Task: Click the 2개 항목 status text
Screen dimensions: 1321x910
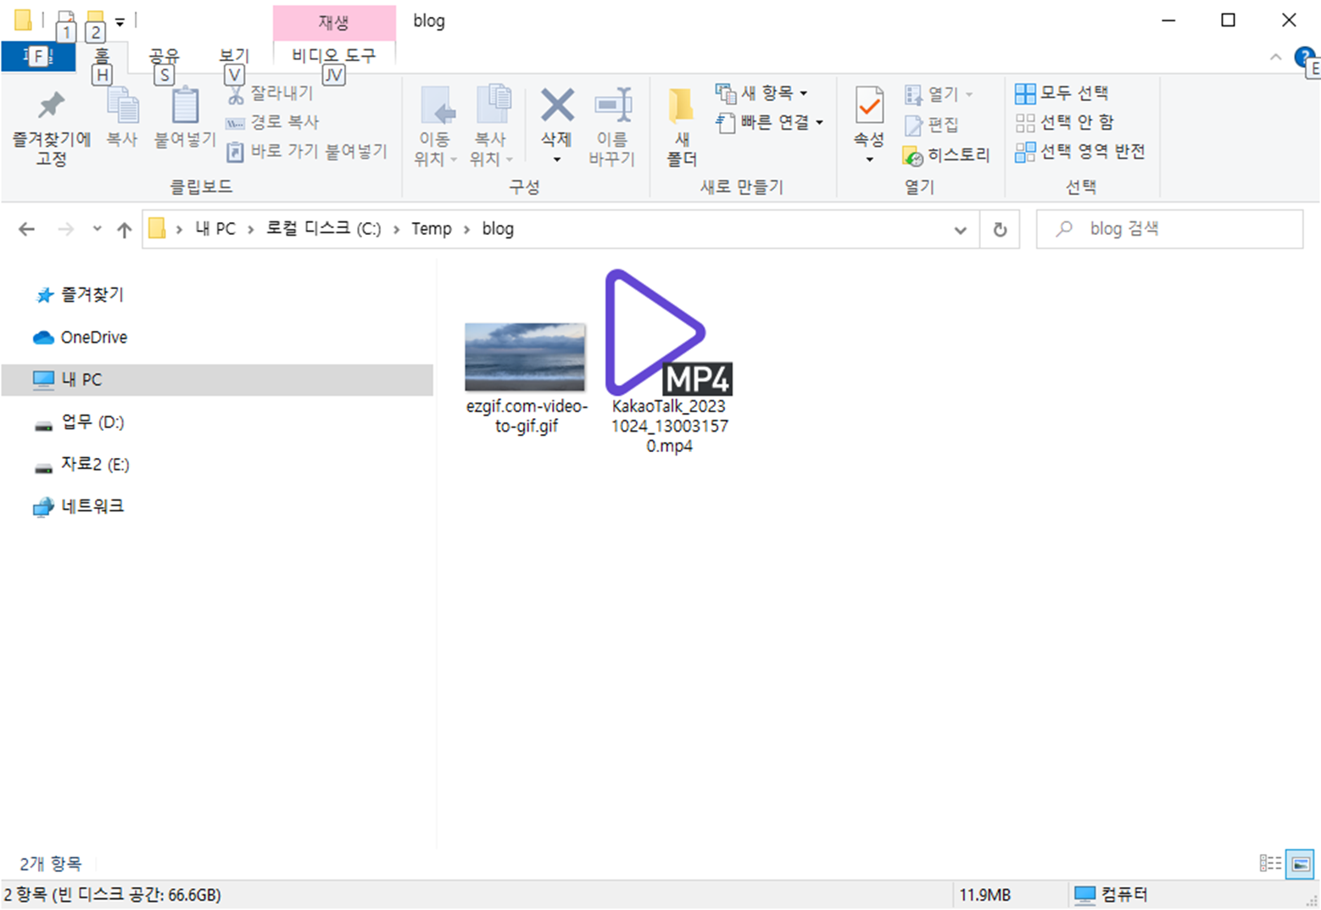Action: pos(51,864)
